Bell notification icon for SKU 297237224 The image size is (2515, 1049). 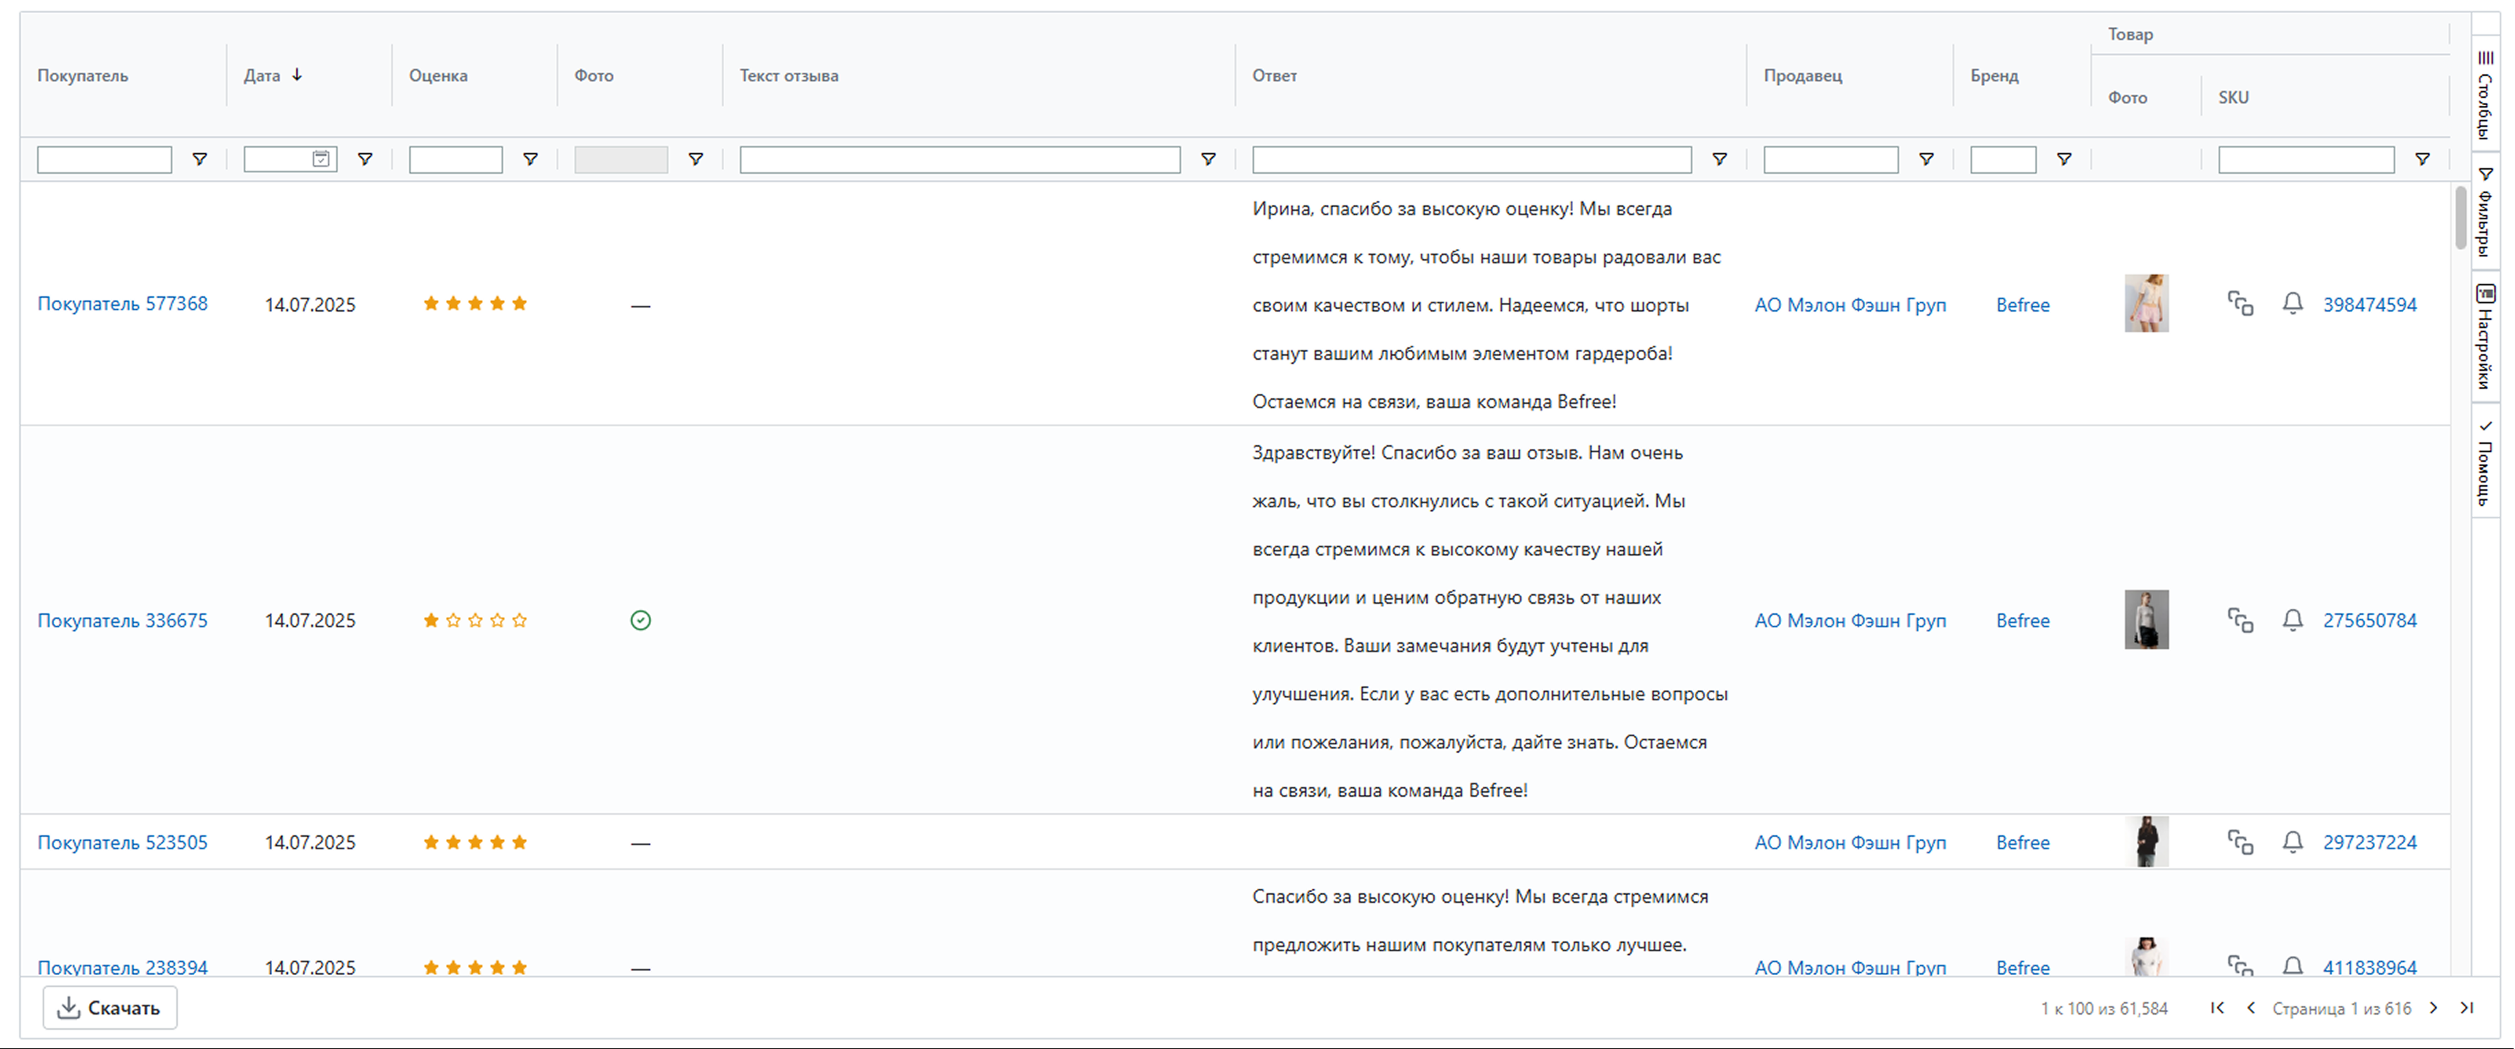pos(2292,842)
